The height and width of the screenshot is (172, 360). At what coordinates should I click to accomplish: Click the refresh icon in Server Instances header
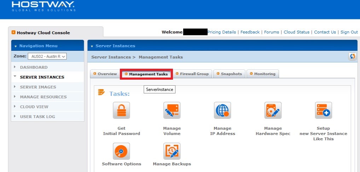(x=353, y=56)
